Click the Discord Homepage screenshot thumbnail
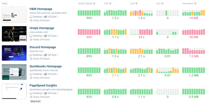The image size is (207, 105). point(14,53)
